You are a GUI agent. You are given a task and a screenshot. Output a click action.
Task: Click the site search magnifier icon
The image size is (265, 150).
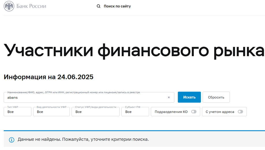[99, 6]
